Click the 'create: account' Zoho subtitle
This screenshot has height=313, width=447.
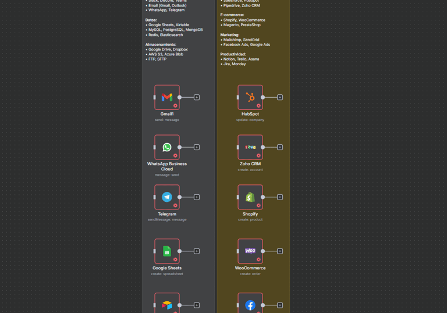tap(250, 170)
